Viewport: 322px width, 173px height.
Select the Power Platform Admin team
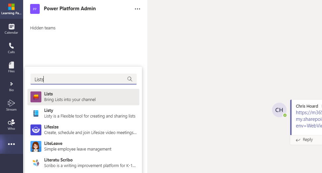(69, 9)
